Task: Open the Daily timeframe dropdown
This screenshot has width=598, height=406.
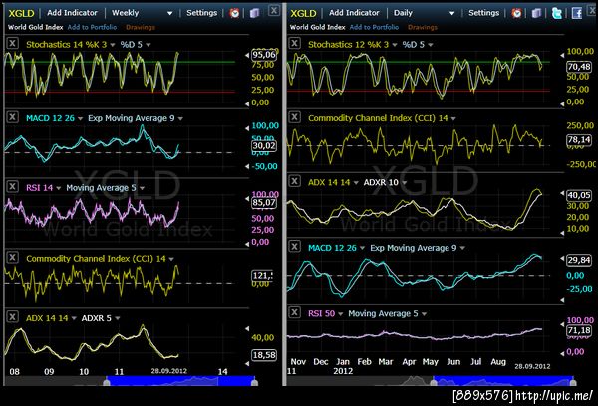Action: [x=451, y=14]
